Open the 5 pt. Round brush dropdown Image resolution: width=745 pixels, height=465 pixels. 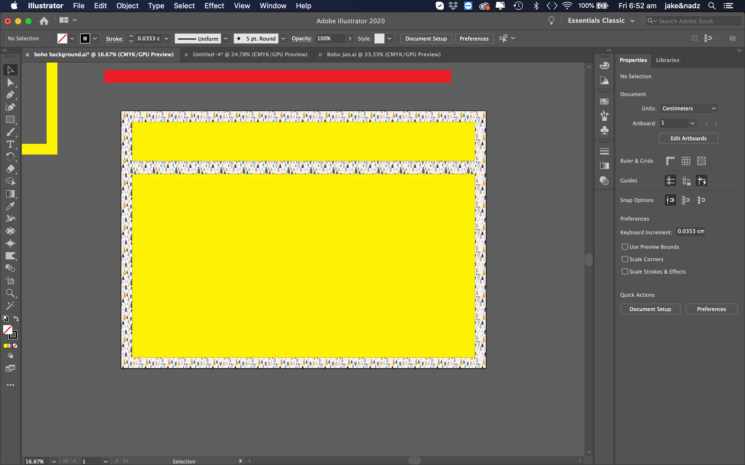click(x=283, y=38)
